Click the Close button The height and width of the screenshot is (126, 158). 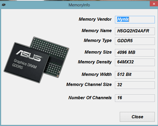click(137, 117)
